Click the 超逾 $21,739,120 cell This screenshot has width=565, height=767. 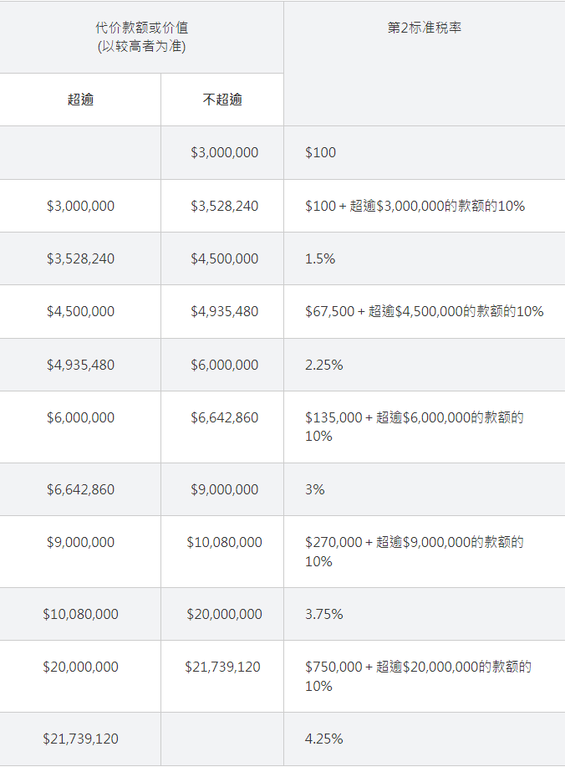click(x=80, y=739)
